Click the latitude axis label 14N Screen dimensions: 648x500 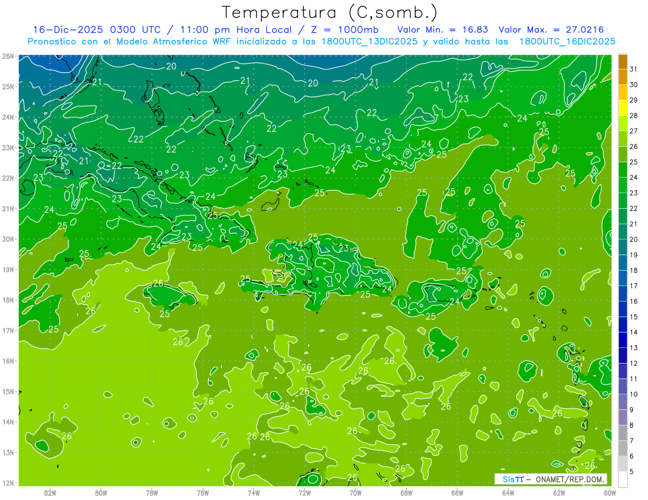point(8,422)
